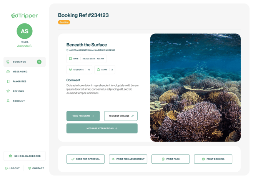The width and height of the screenshot is (253, 179).
Task: Click the Staff briefcase icon
Action: [98, 70]
